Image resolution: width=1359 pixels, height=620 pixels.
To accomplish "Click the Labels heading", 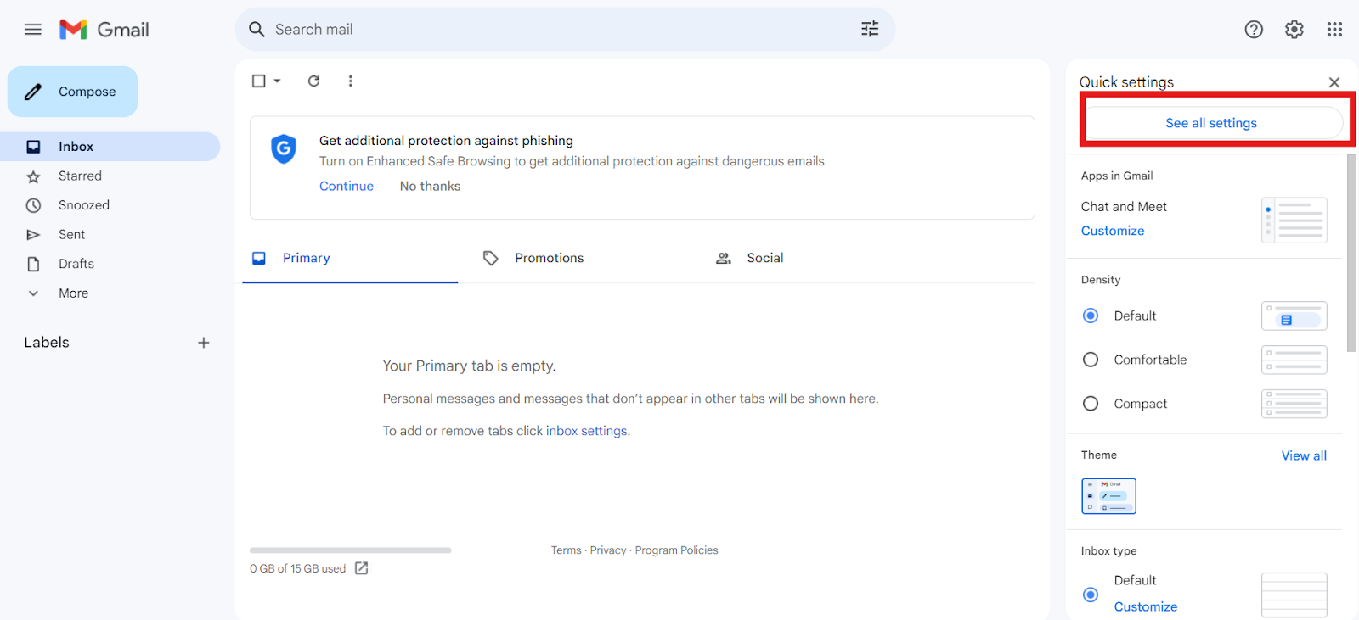I will 47,343.
